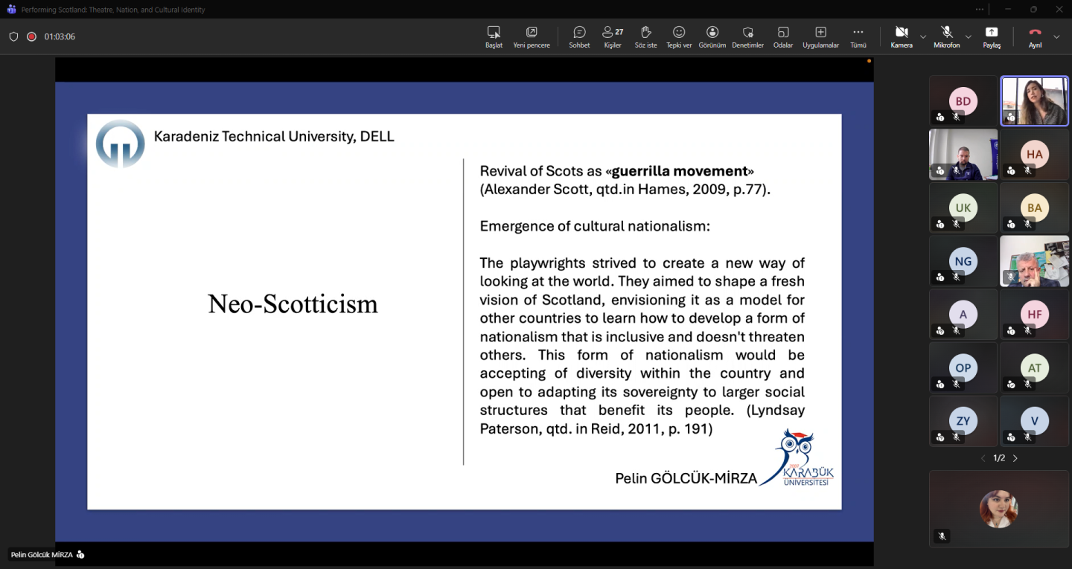This screenshot has width=1072, height=569.
Task: Open the Tümü more options menu
Action: (x=858, y=36)
